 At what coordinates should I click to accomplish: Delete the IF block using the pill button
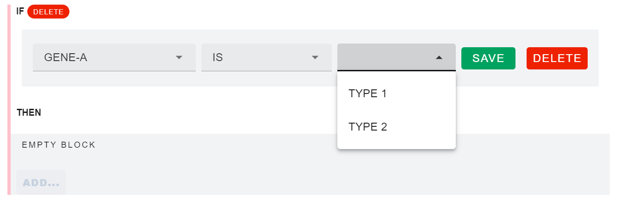point(48,12)
